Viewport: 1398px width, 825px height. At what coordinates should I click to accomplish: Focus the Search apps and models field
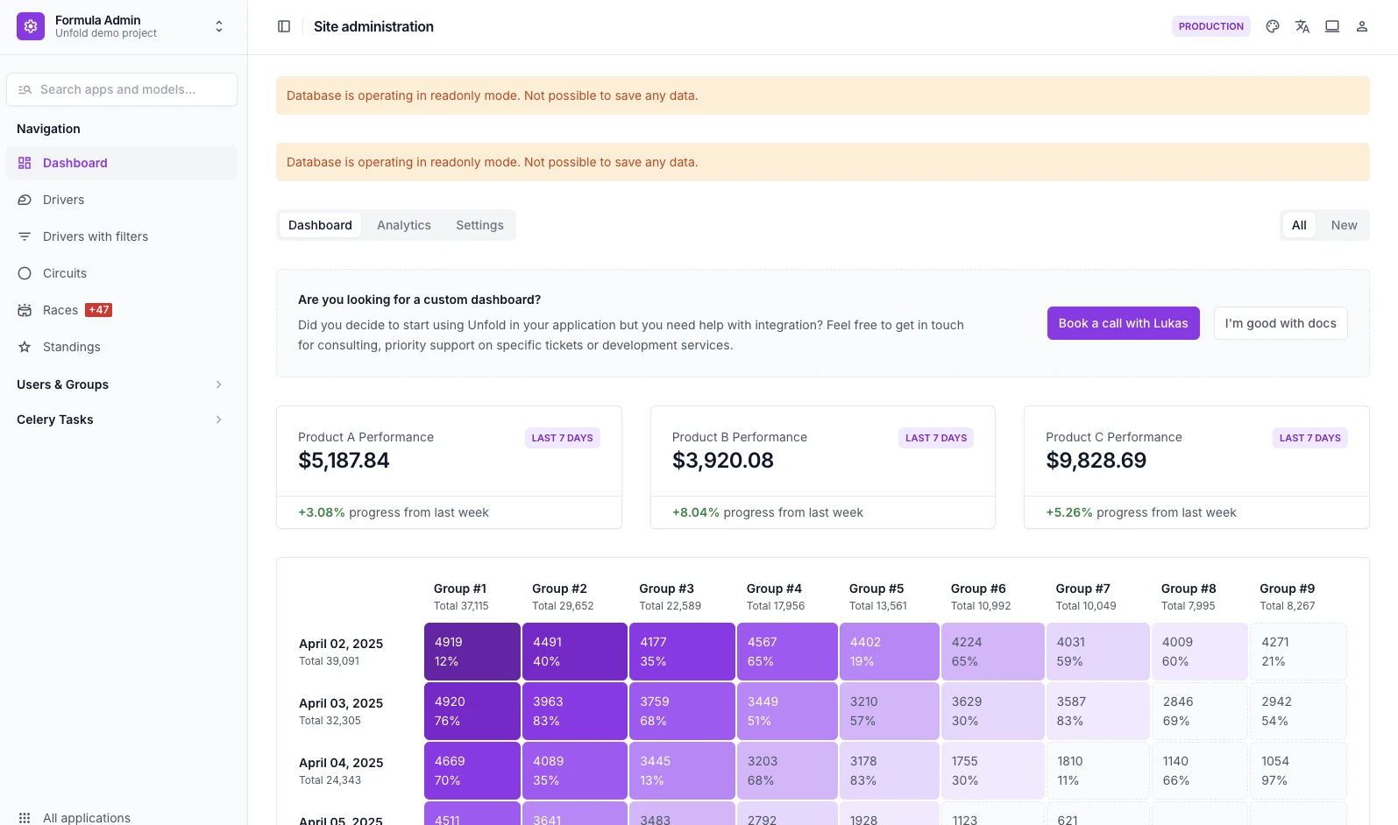tap(122, 89)
